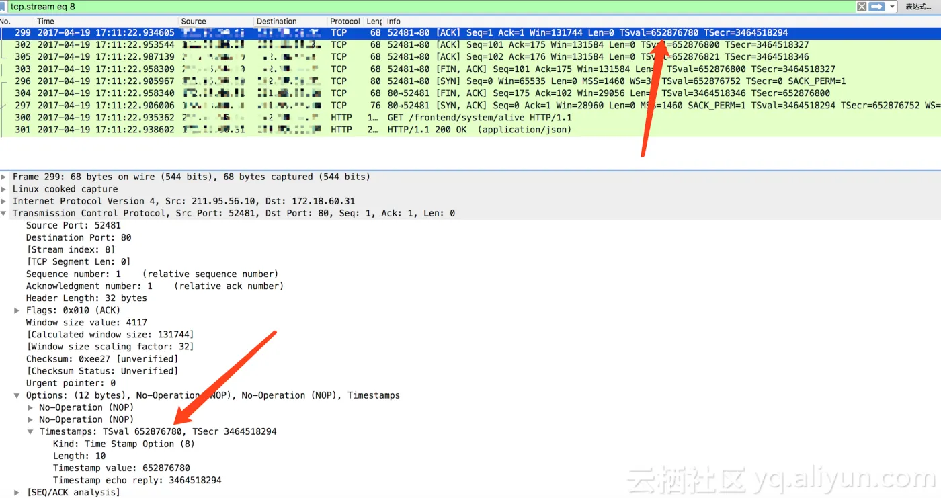Select the Urgent pointer: 0 field

(x=71, y=383)
